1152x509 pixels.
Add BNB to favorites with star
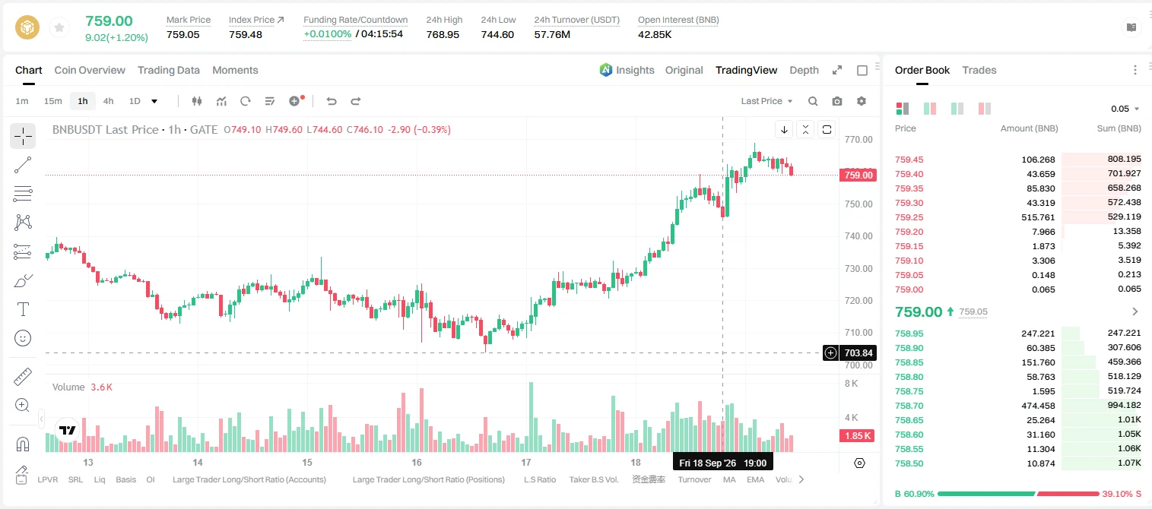pos(59,28)
